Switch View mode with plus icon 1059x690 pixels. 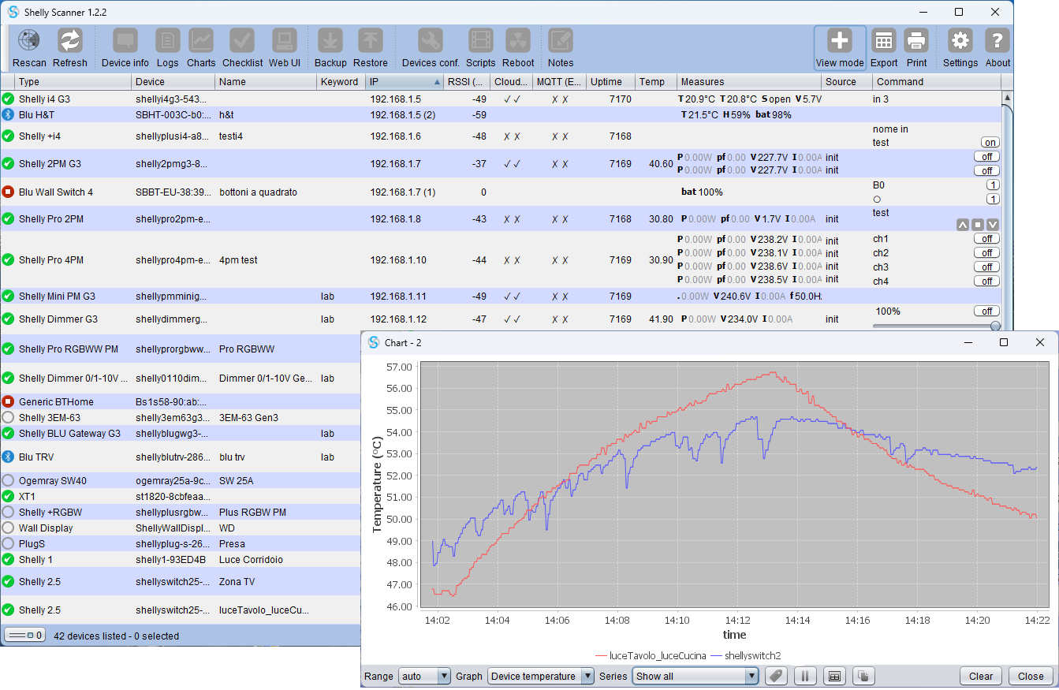(840, 48)
